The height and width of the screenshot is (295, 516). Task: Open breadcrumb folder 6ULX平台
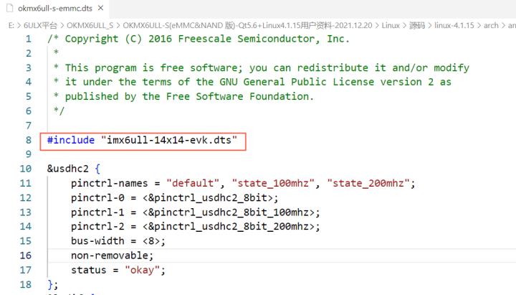40,25
